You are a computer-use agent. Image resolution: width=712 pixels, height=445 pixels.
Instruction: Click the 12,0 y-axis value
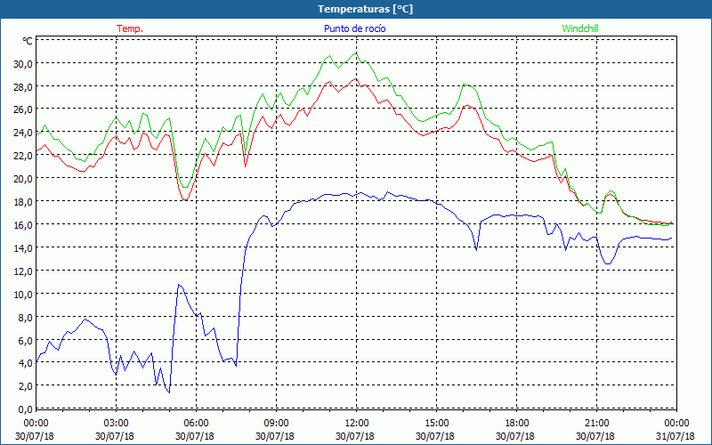23,271
